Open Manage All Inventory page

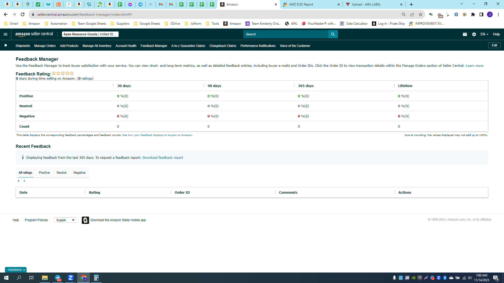97,46
